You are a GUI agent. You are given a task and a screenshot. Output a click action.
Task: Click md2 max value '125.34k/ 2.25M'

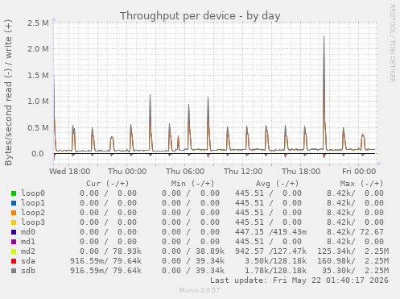tap(353, 251)
